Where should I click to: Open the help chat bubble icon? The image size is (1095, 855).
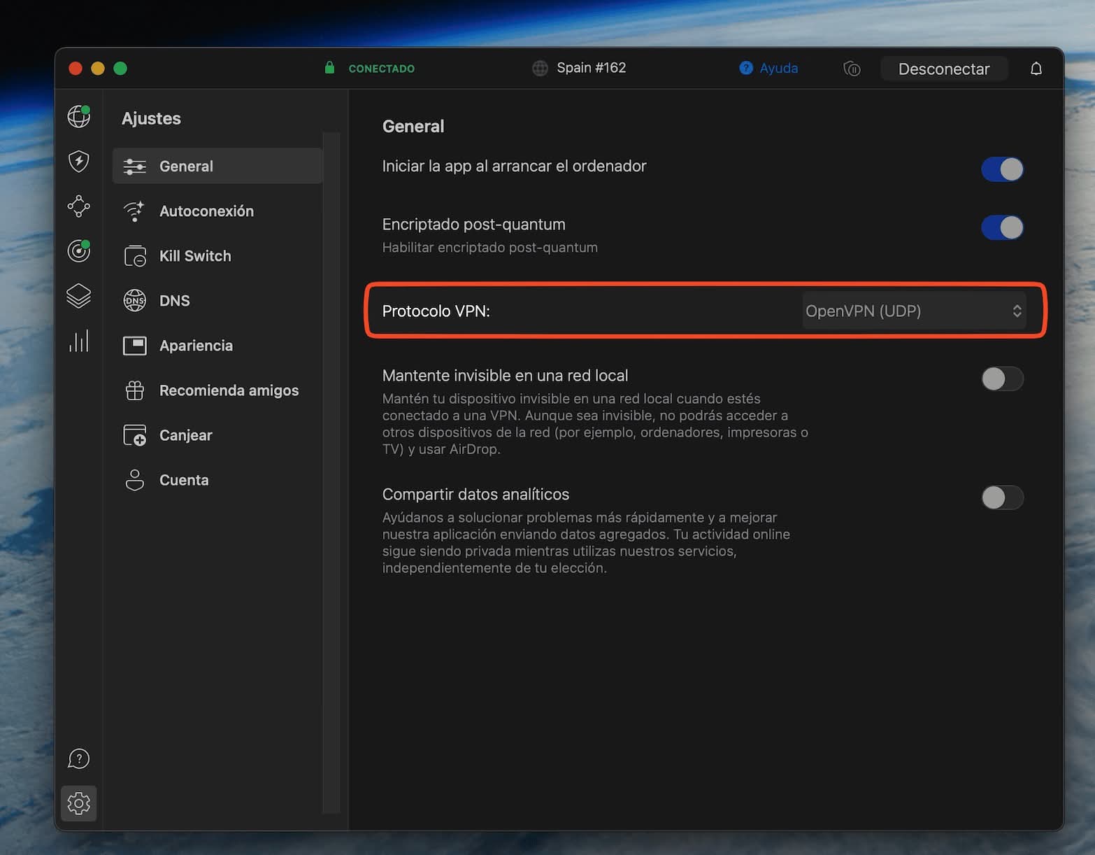pyautogui.click(x=79, y=758)
